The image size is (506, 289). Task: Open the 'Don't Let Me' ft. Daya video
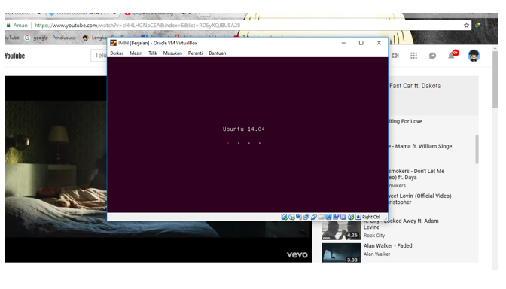[416, 174]
